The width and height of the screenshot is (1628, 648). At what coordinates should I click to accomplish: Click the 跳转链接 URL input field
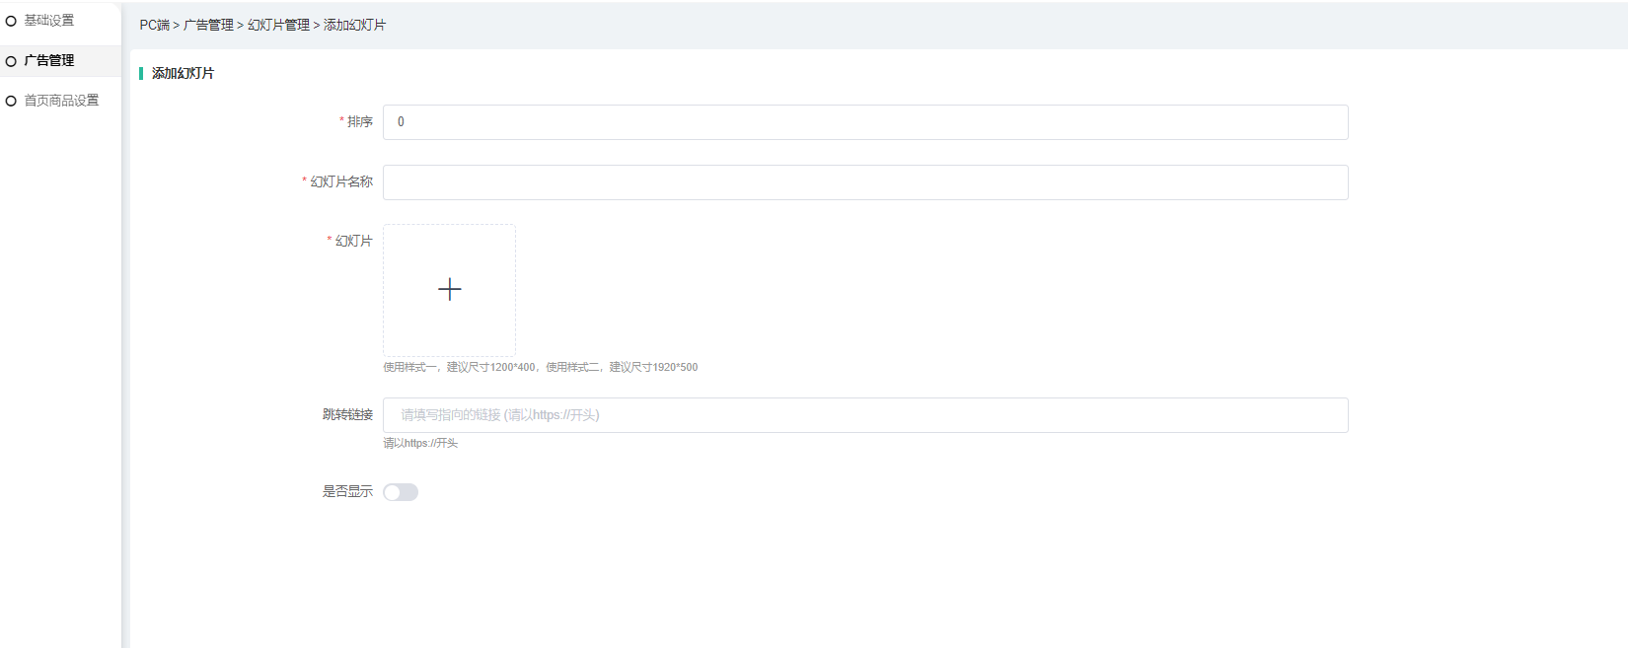(x=864, y=415)
